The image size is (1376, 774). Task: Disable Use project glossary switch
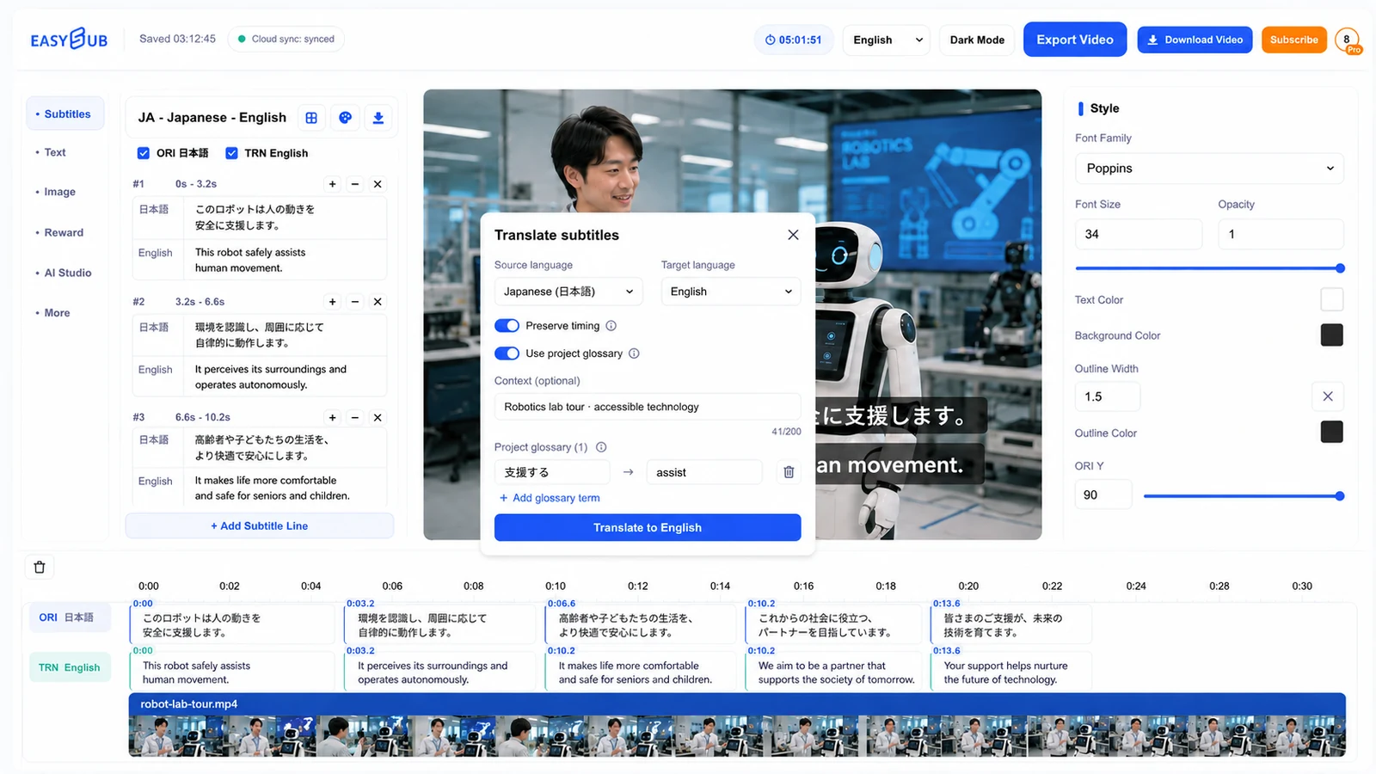click(507, 353)
